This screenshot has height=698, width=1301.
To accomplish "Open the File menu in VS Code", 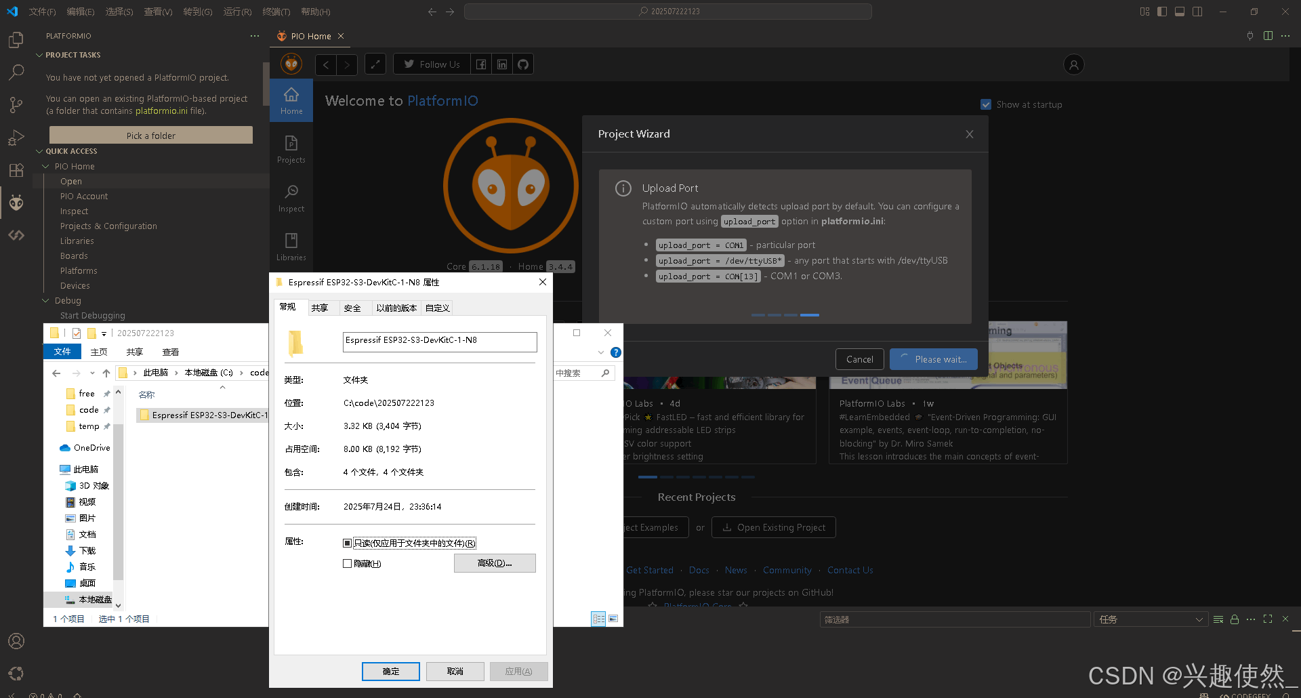I will pos(42,12).
